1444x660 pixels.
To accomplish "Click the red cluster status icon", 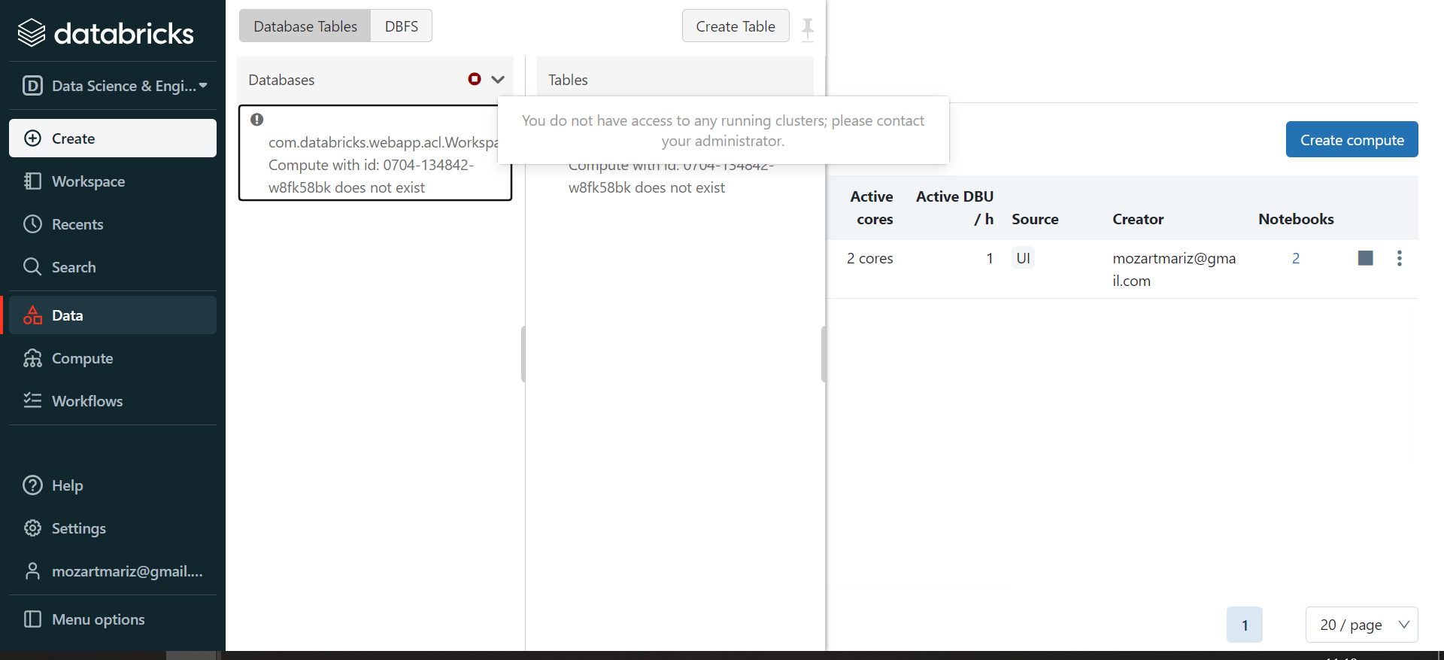I will pos(475,79).
